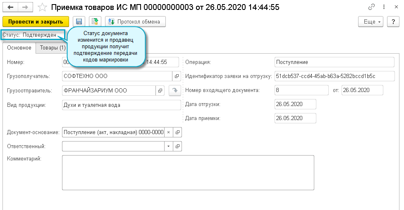404x210 pixels.
Task: Click the post document icon
Action: [x=95, y=21]
